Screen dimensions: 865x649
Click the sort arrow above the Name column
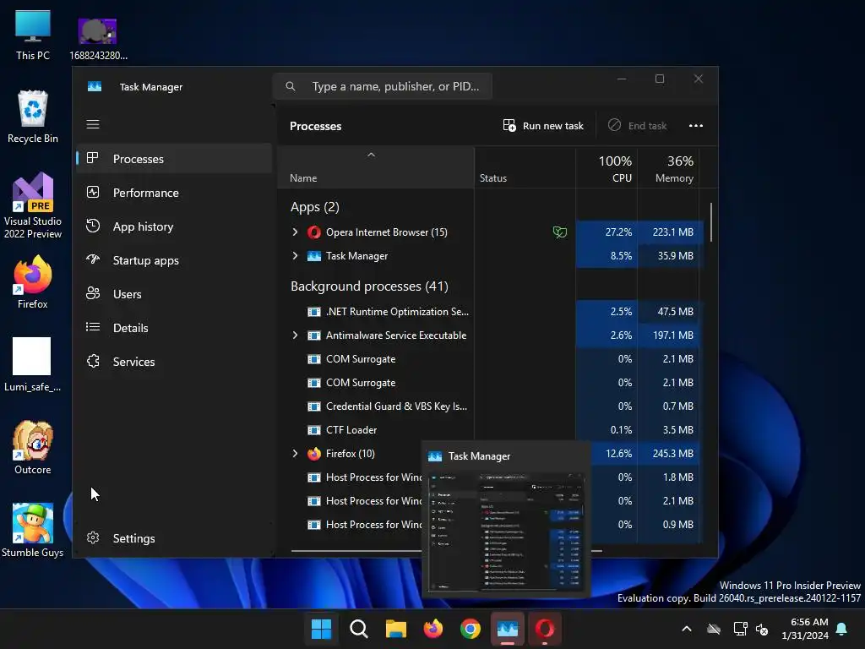pos(372,155)
